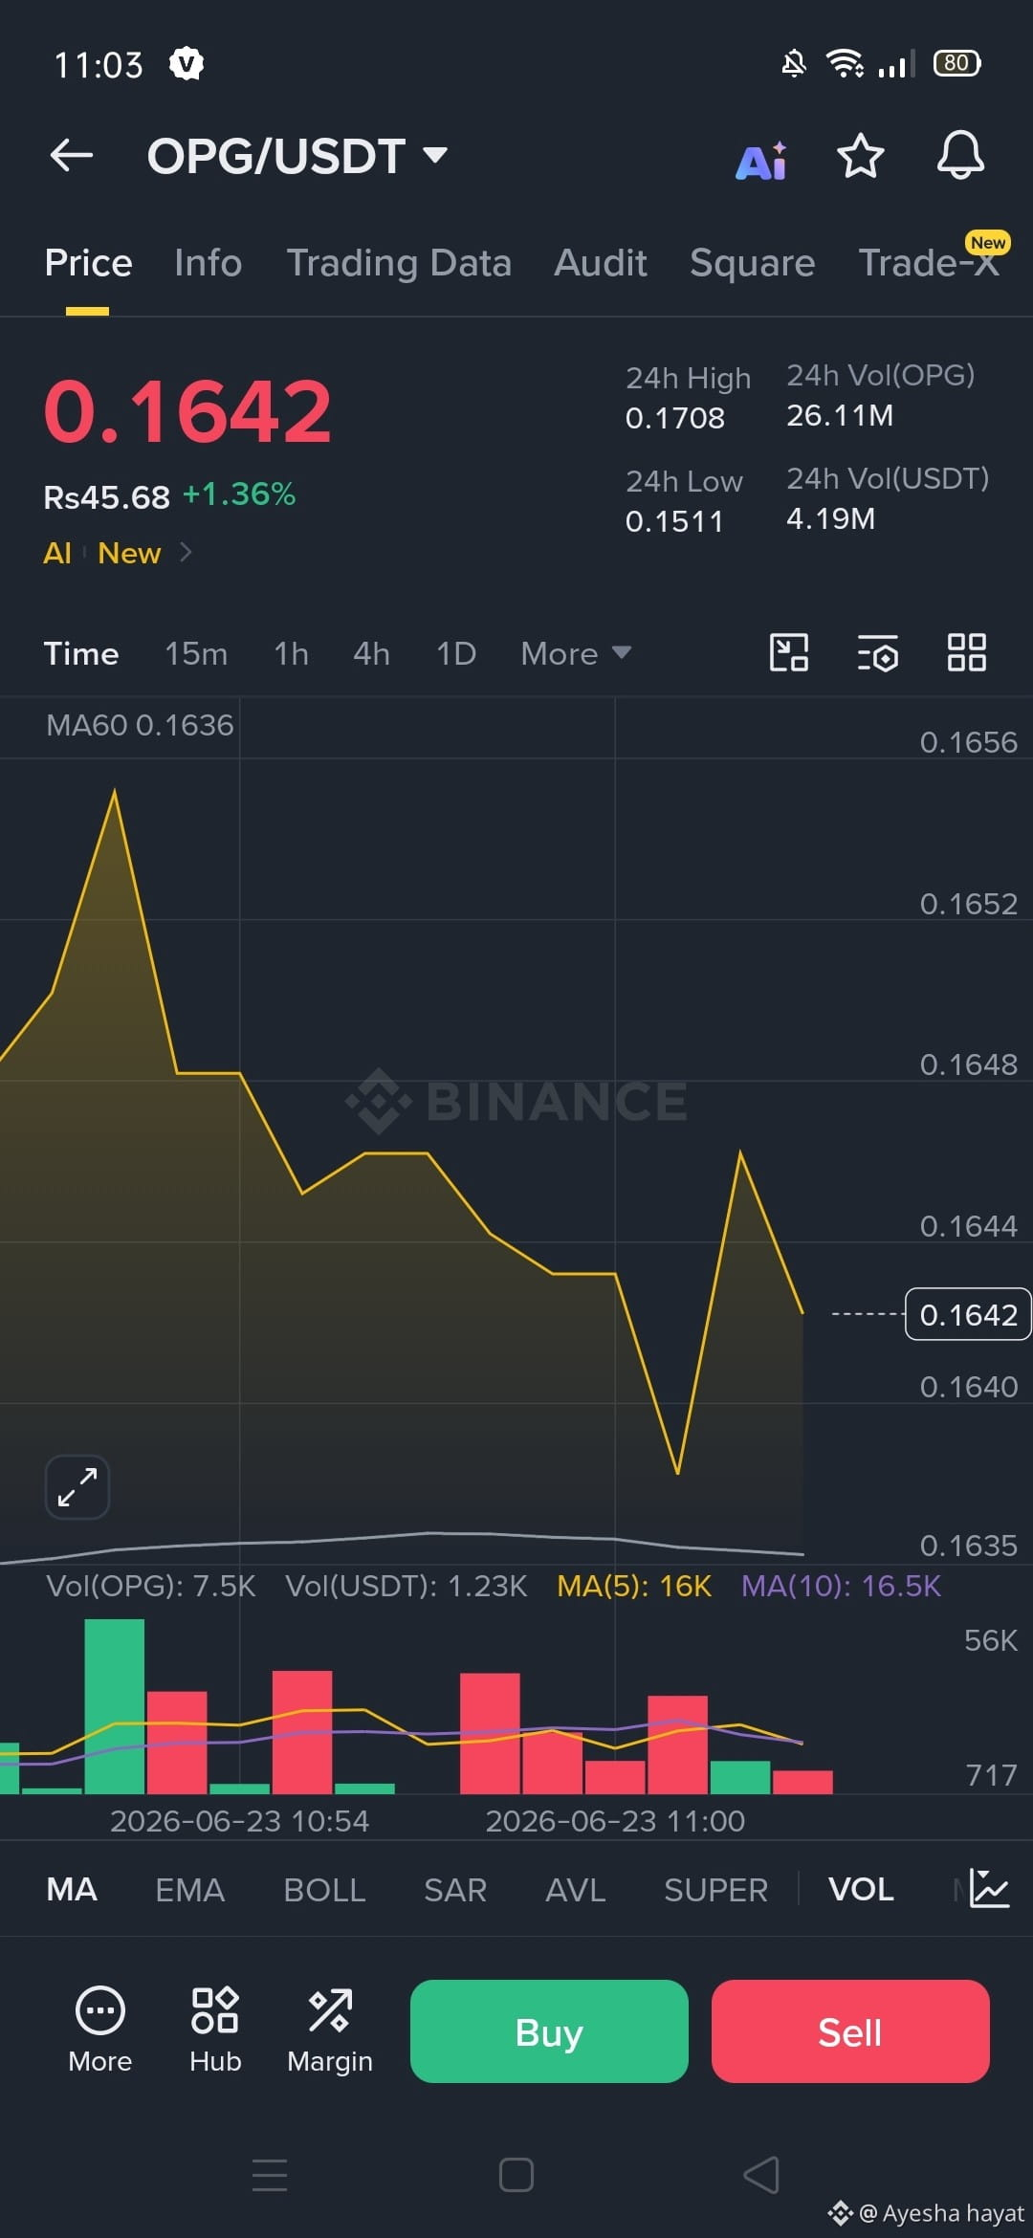
Task: Tap the MA60 0.1636 label
Action: point(140,725)
